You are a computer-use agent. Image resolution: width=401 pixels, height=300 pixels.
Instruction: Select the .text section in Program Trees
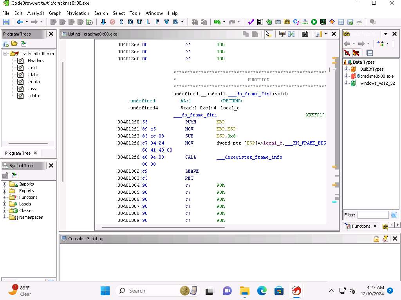point(33,68)
